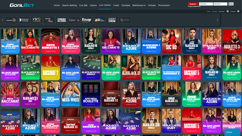Open Blackjack 71 Ruby game
Viewport: 242px width, 136px height.
pyautogui.click(x=212, y=121)
